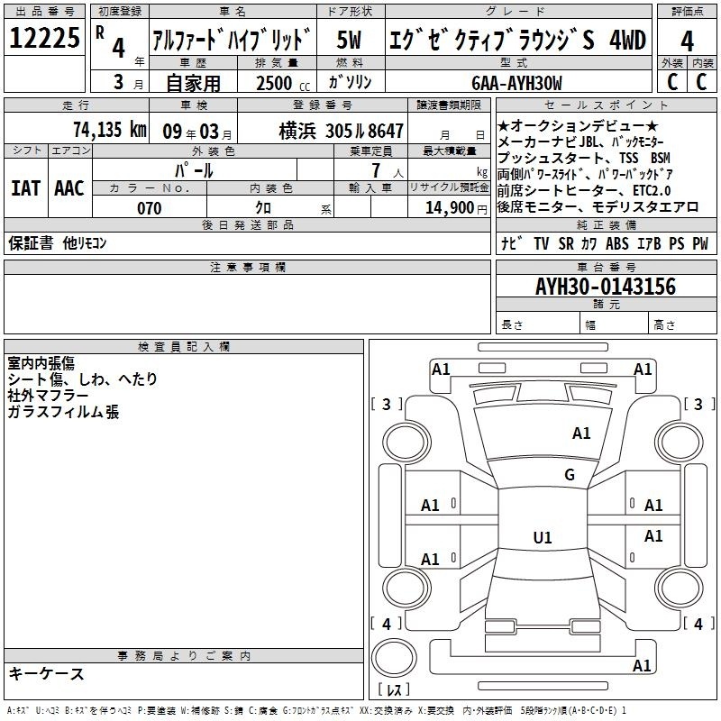
Task: Click the top-right A1 front bumper marker
Action: click(643, 369)
